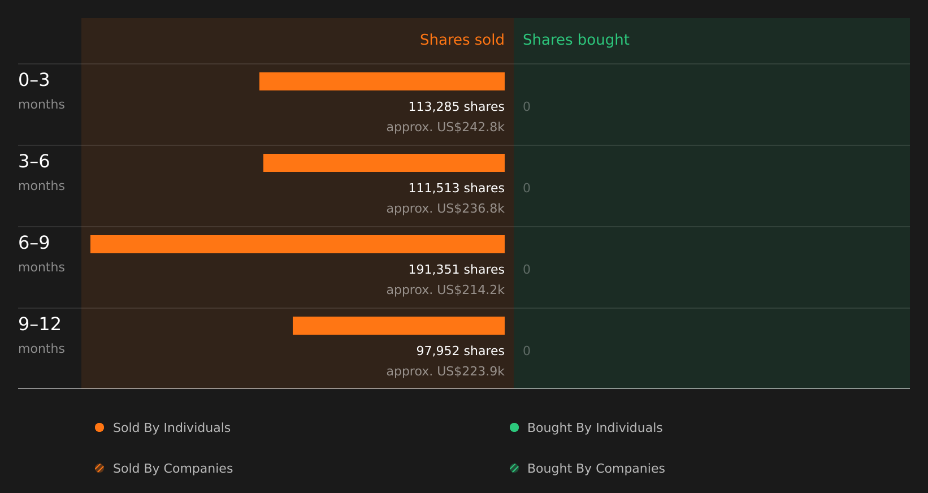Click the bought value 0 in 3–6 months row
Viewport: 928px width, 493px height.
pyautogui.click(x=527, y=188)
